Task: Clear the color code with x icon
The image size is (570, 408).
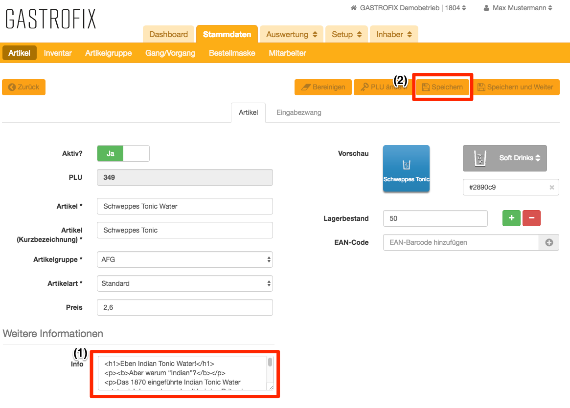Action: [551, 187]
